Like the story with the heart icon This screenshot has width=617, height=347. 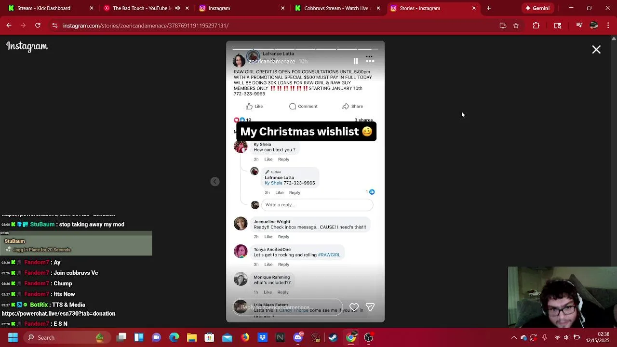point(354,307)
